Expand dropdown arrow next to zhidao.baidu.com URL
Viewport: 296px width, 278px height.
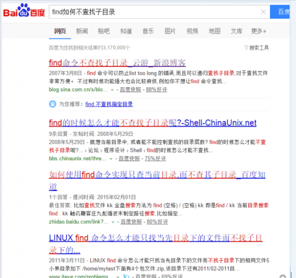click(x=113, y=222)
